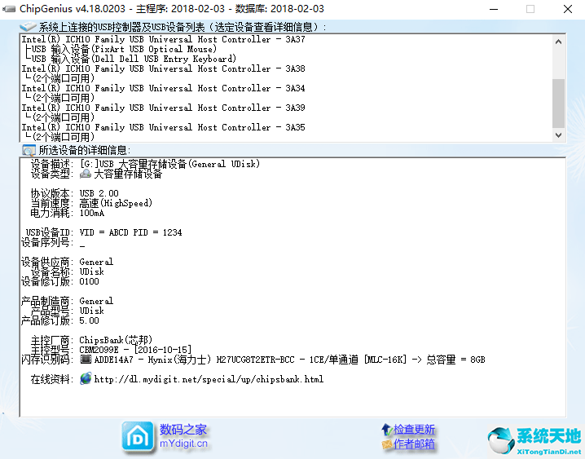Open the chipsbank.html online data link
Image resolution: width=585 pixels, height=459 pixels.
[x=209, y=379]
